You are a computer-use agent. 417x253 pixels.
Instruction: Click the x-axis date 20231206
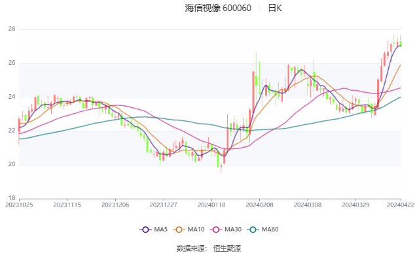point(115,205)
